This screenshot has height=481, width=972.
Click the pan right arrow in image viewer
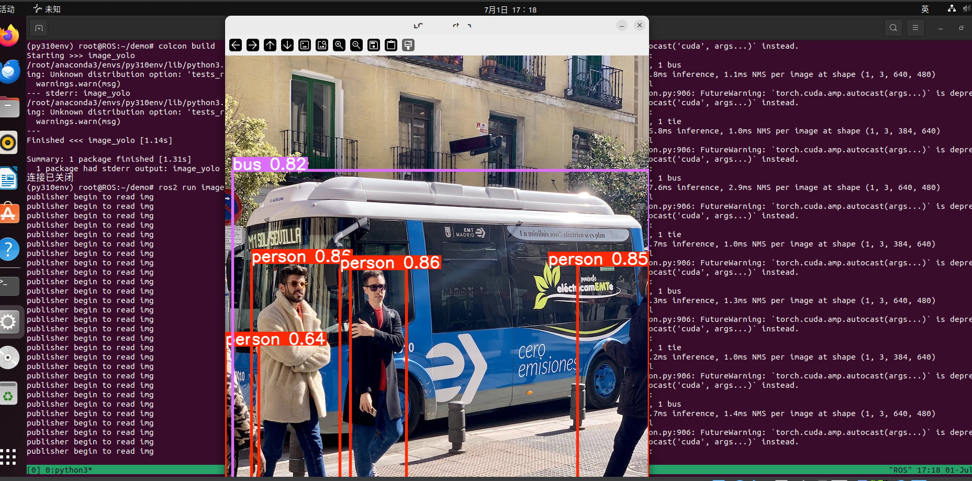[x=253, y=45]
